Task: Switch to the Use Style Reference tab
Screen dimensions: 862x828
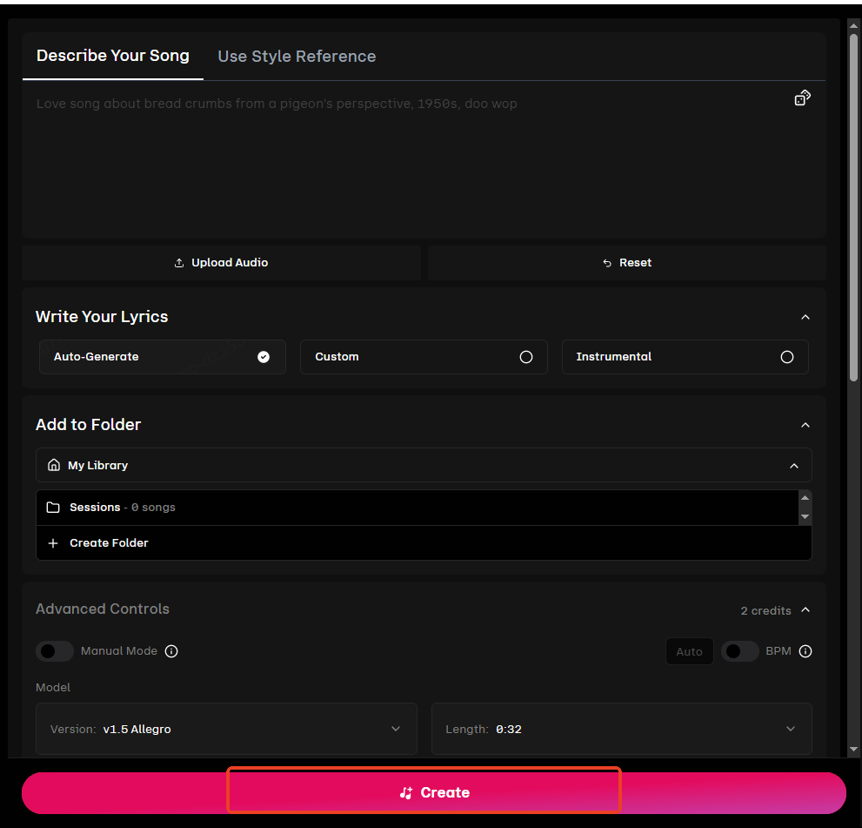Action: (x=297, y=56)
